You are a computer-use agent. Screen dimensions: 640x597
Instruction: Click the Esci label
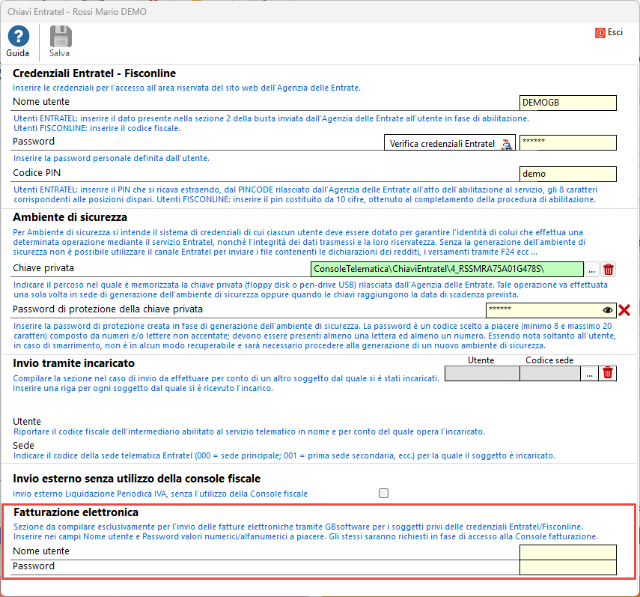click(x=615, y=32)
